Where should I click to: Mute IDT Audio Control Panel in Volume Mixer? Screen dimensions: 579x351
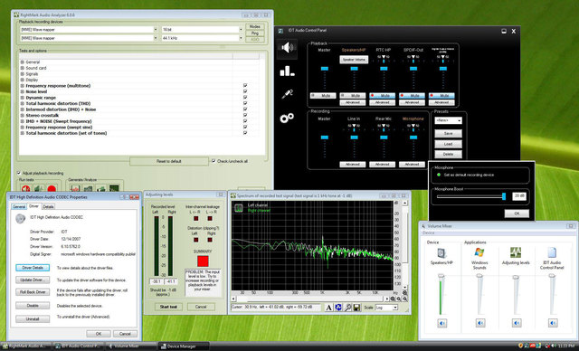pyautogui.click(x=553, y=323)
